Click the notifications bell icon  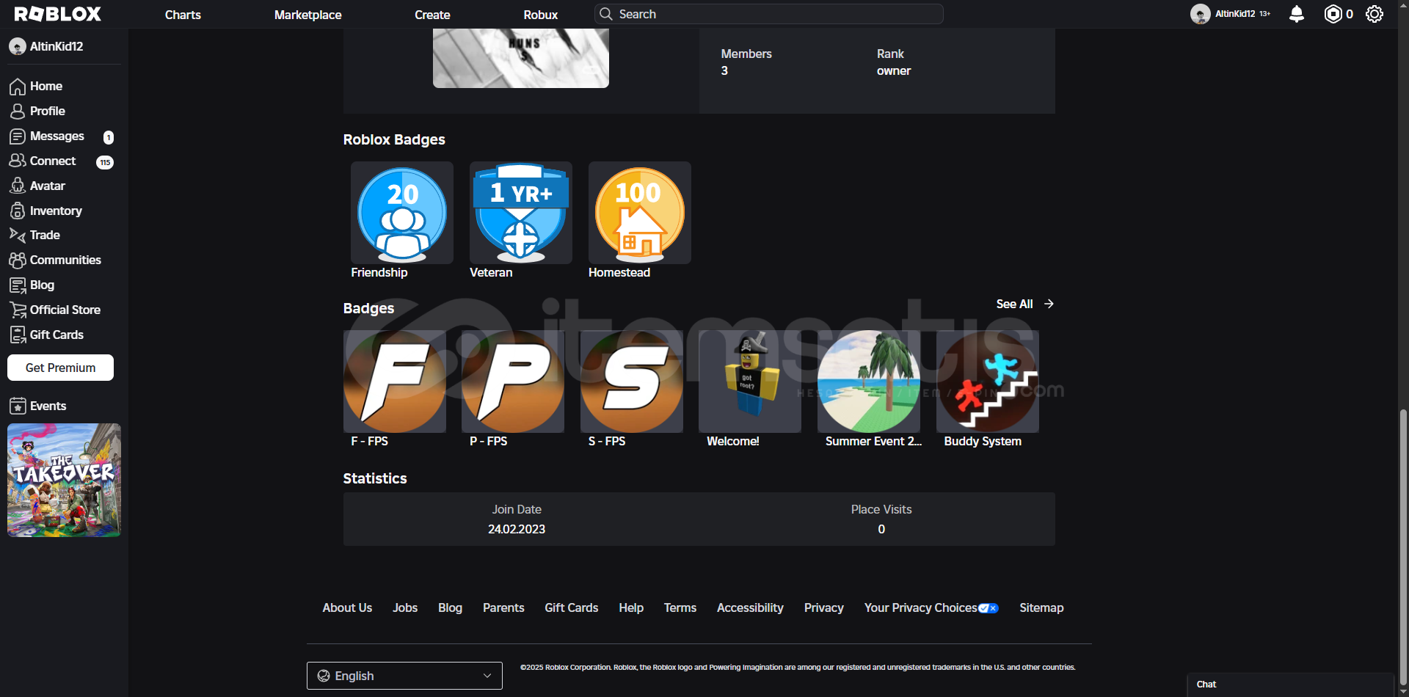(x=1297, y=14)
